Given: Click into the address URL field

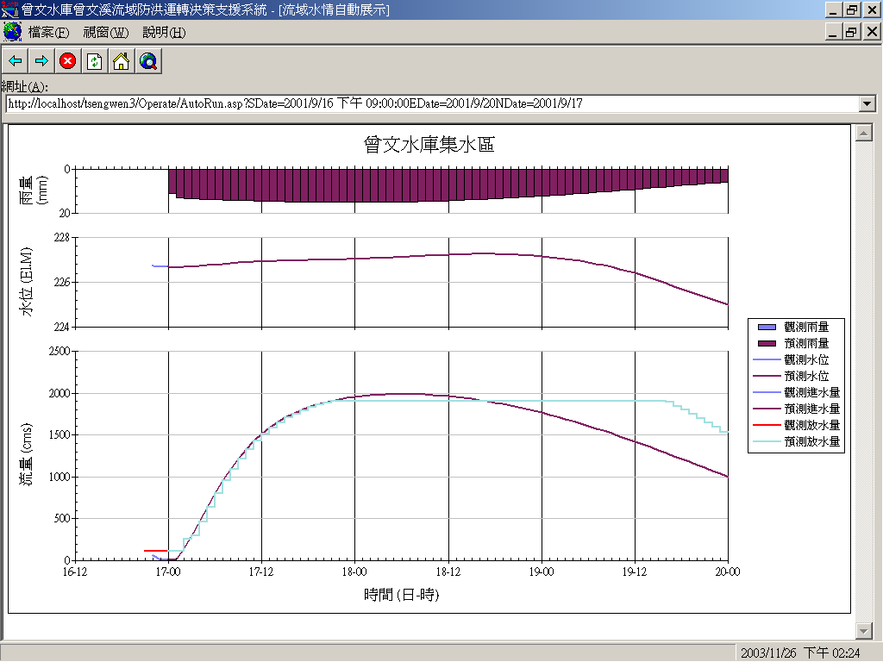Looking at the screenshot, I should [433, 103].
